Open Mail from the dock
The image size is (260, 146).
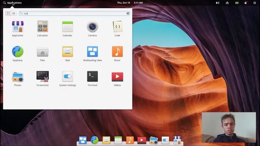(x=106, y=140)
